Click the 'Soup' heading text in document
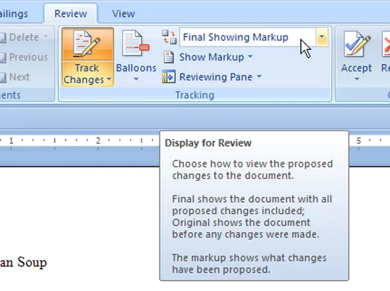The width and height of the screenshot is (390, 291). [x=32, y=262]
